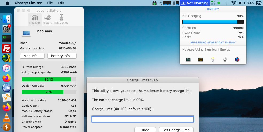Click the 76% design capacity progress bar

point(49,92)
